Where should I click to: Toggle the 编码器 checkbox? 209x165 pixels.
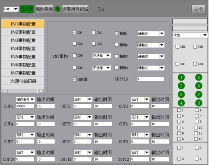[x=75, y=79]
